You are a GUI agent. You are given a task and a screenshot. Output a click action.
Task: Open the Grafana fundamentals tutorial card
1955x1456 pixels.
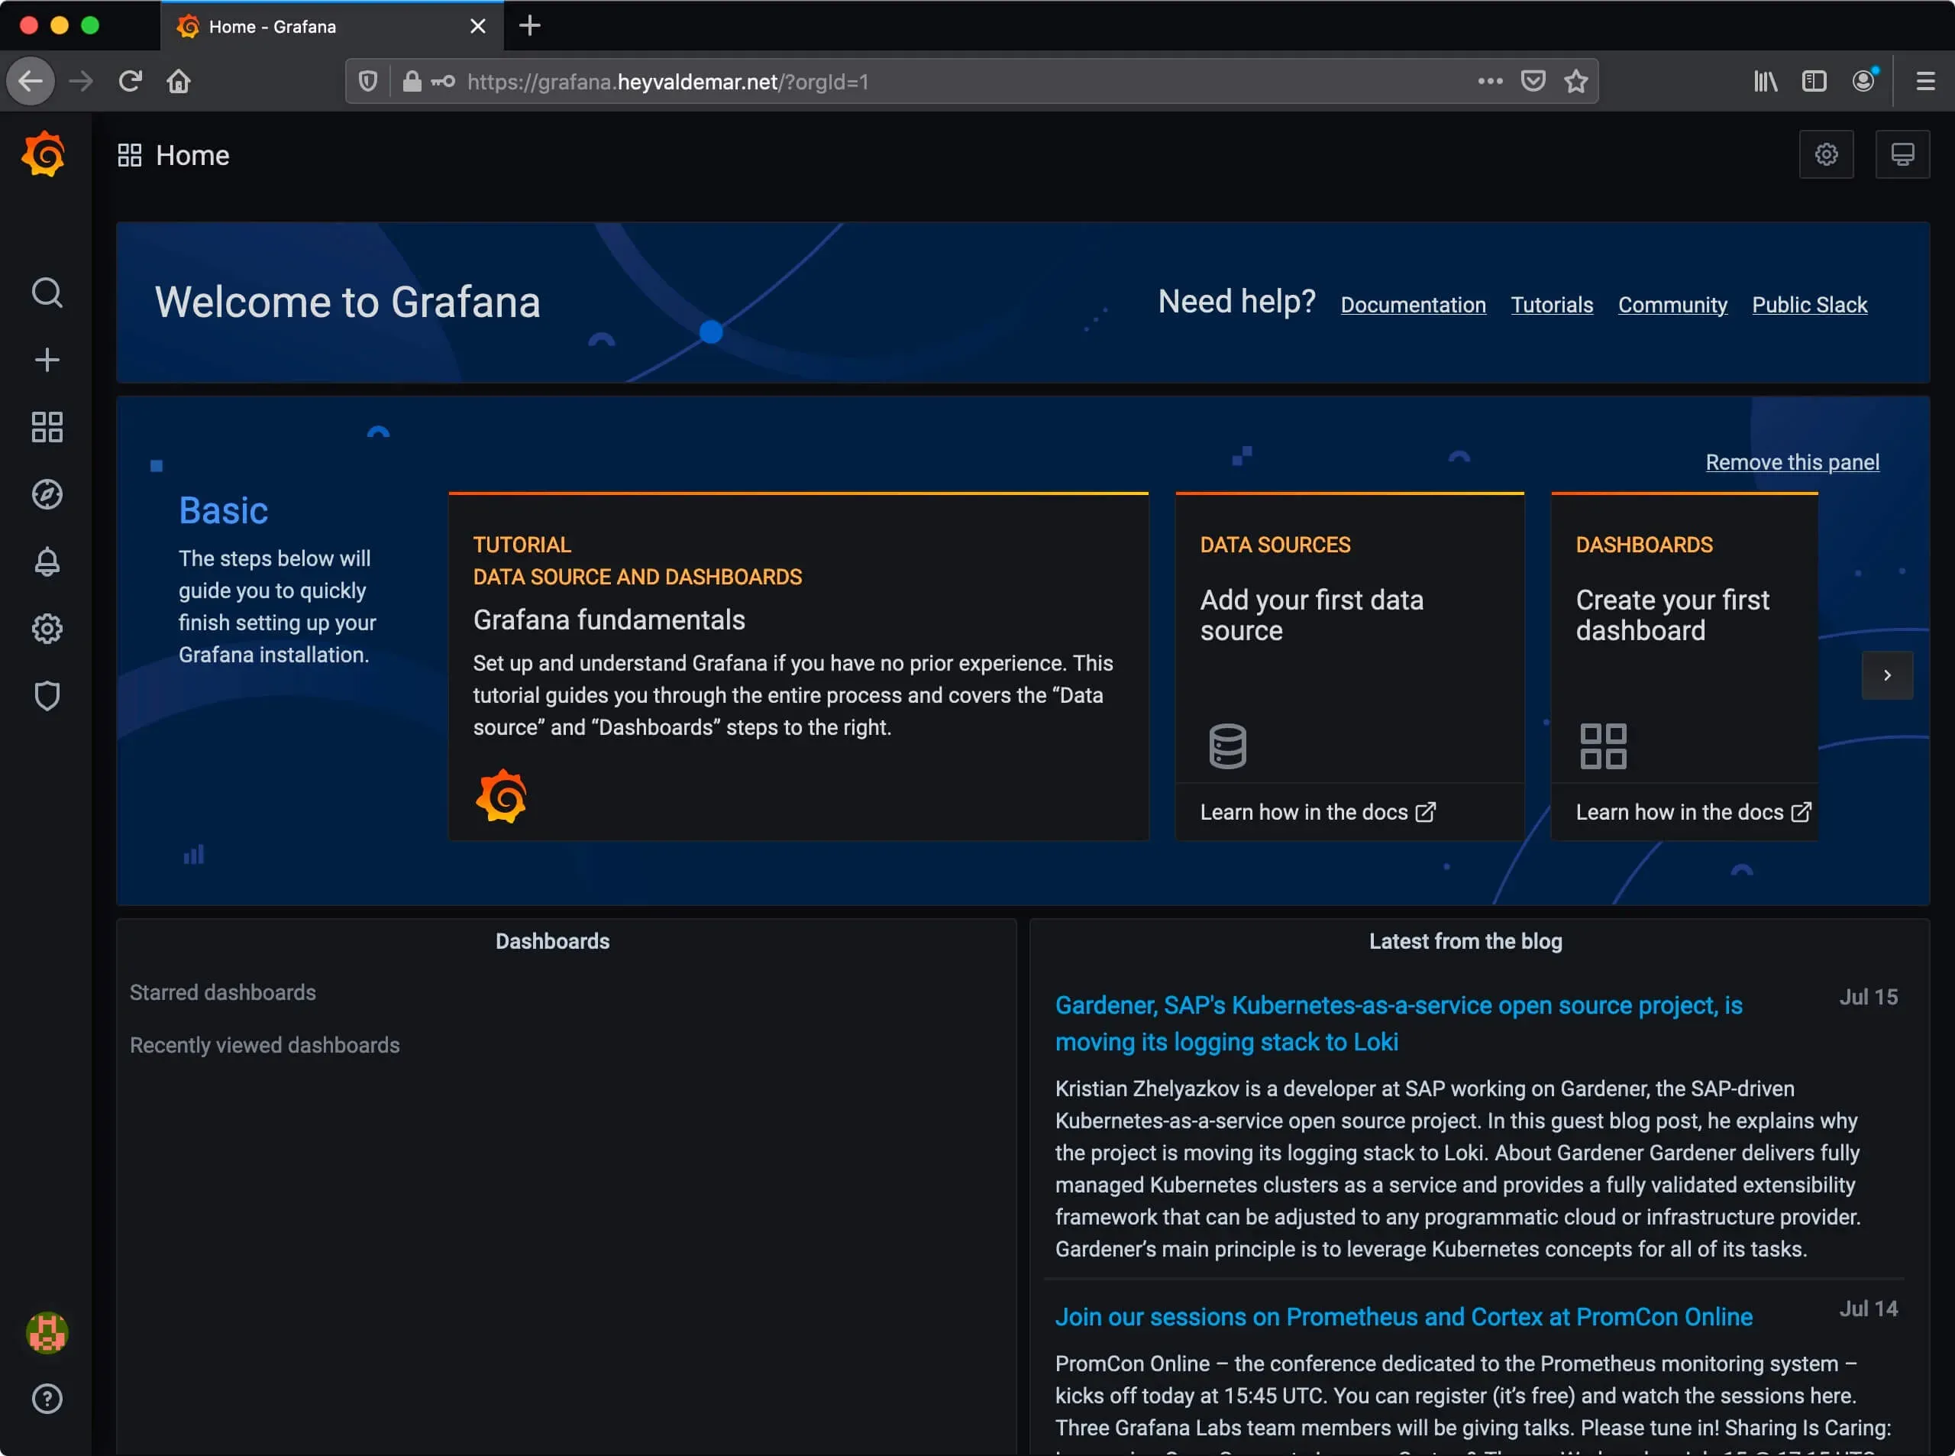click(x=798, y=666)
